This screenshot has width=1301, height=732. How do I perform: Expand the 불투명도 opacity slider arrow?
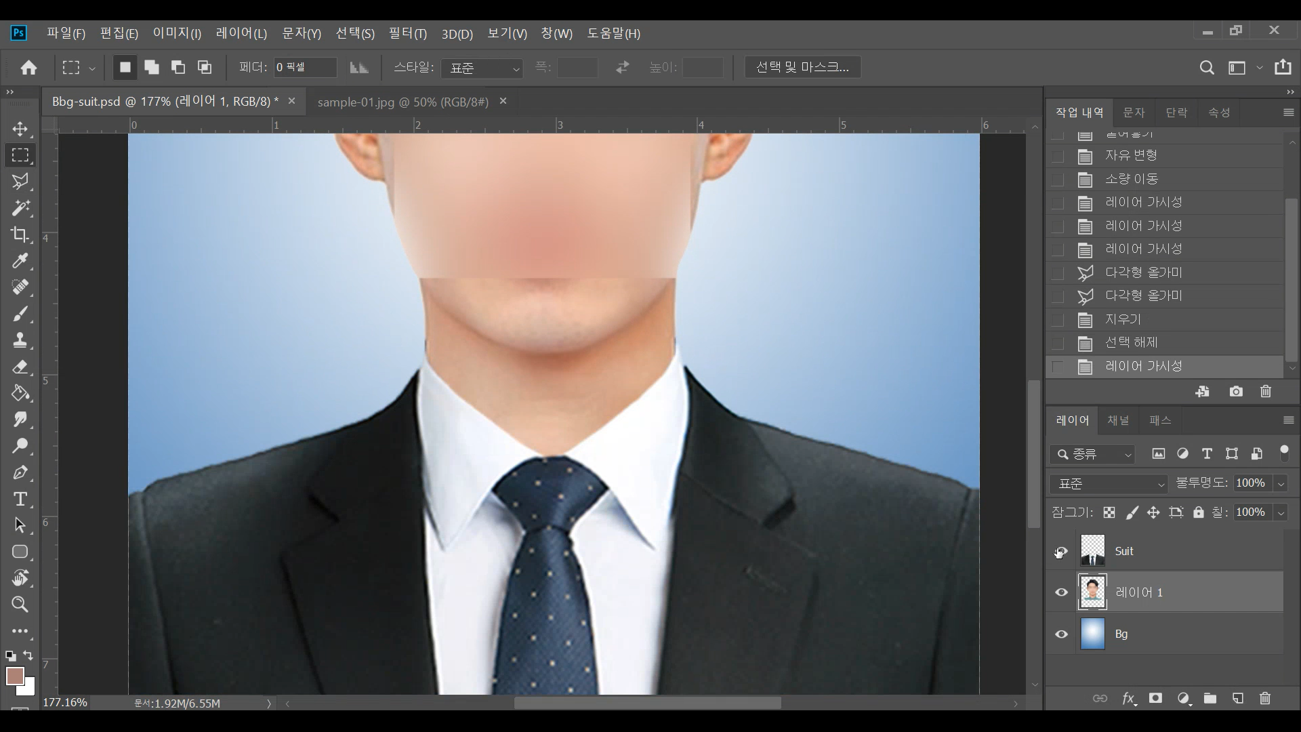click(x=1281, y=484)
